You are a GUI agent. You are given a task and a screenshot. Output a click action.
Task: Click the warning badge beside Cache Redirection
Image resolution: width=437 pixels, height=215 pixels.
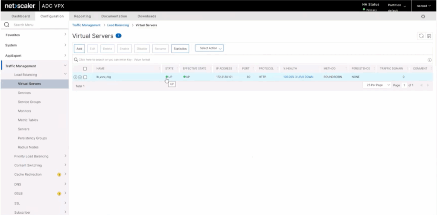[59, 174]
